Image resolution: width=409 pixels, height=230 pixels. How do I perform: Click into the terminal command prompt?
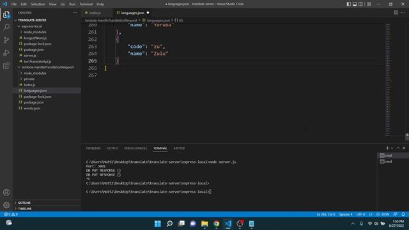click(210, 192)
